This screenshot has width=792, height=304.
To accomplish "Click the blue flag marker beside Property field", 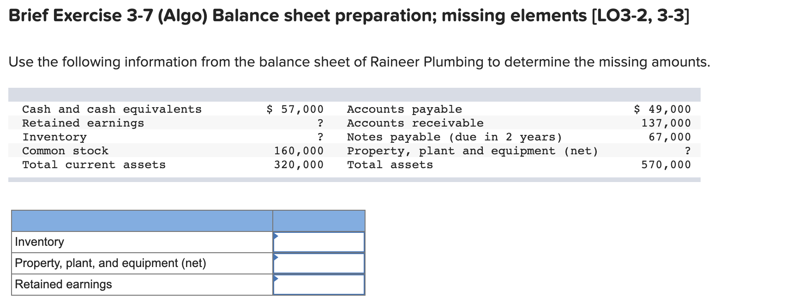I will click(276, 257).
